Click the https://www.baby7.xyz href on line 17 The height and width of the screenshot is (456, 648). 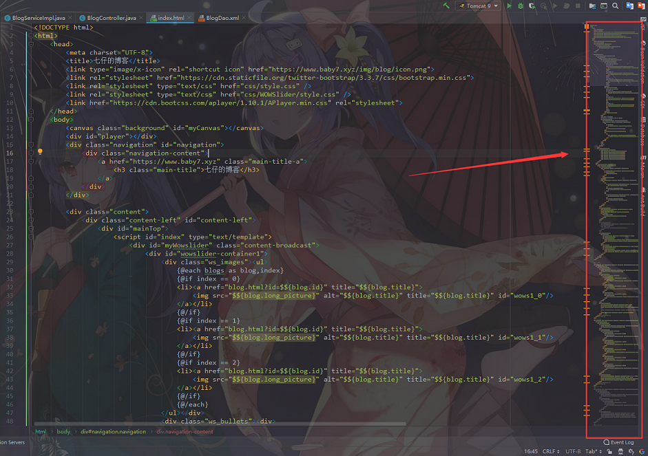(x=175, y=162)
